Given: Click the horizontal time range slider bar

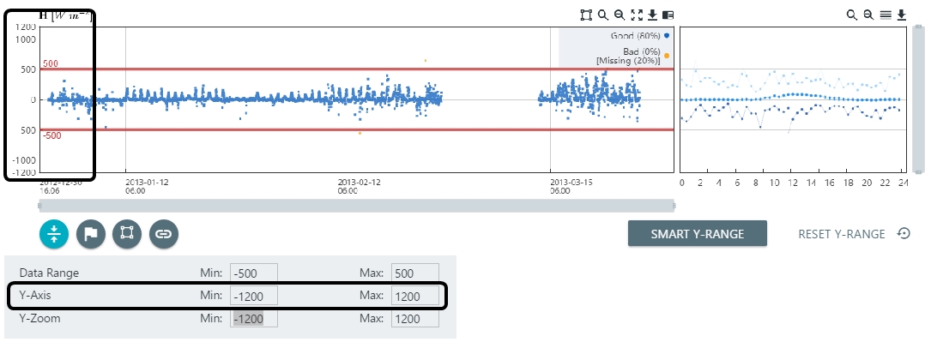Looking at the screenshot, I should tap(356, 207).
